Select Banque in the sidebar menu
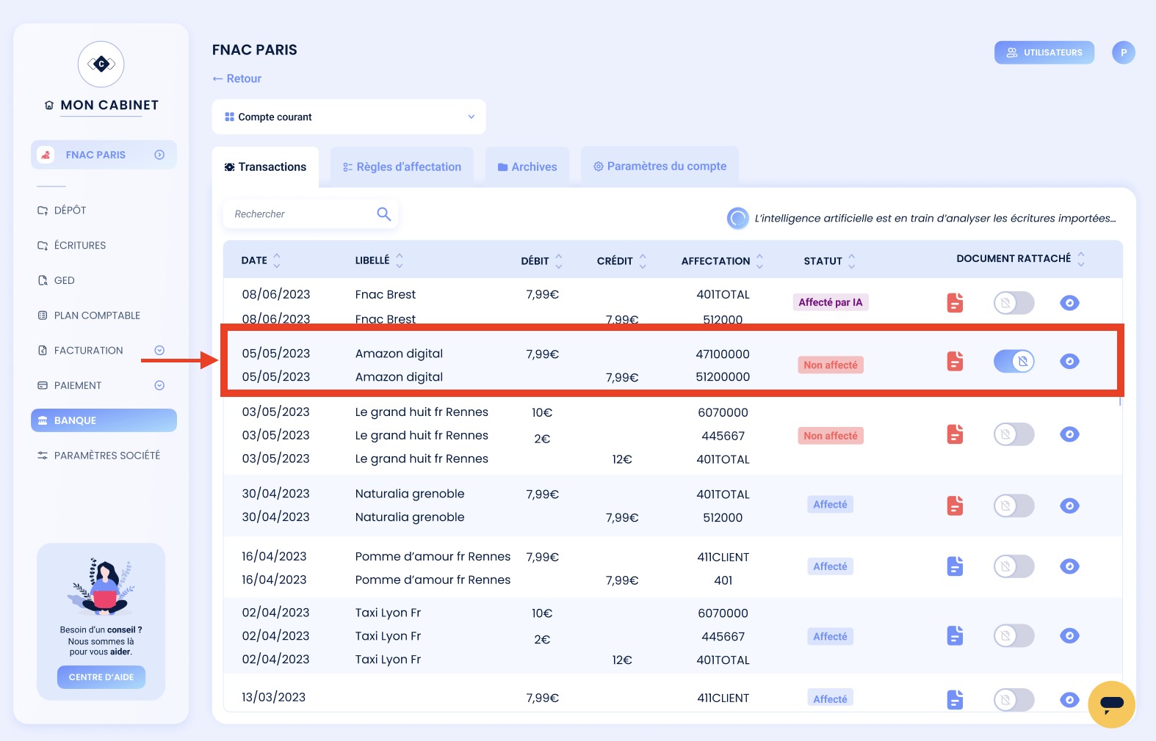 pos(104,420)
